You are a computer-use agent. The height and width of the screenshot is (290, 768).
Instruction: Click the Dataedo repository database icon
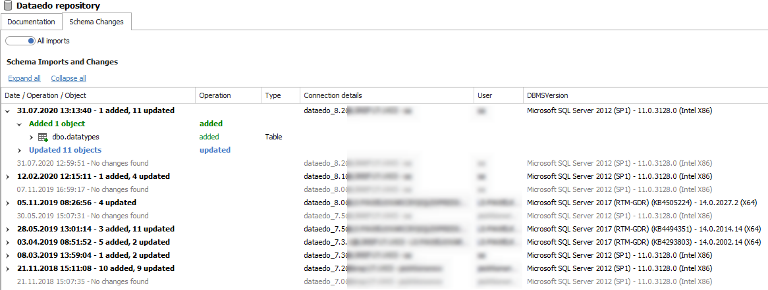8,6
